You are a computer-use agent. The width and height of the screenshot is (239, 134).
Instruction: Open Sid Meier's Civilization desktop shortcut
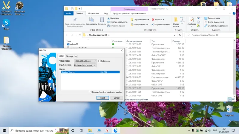tap(6, 8)
